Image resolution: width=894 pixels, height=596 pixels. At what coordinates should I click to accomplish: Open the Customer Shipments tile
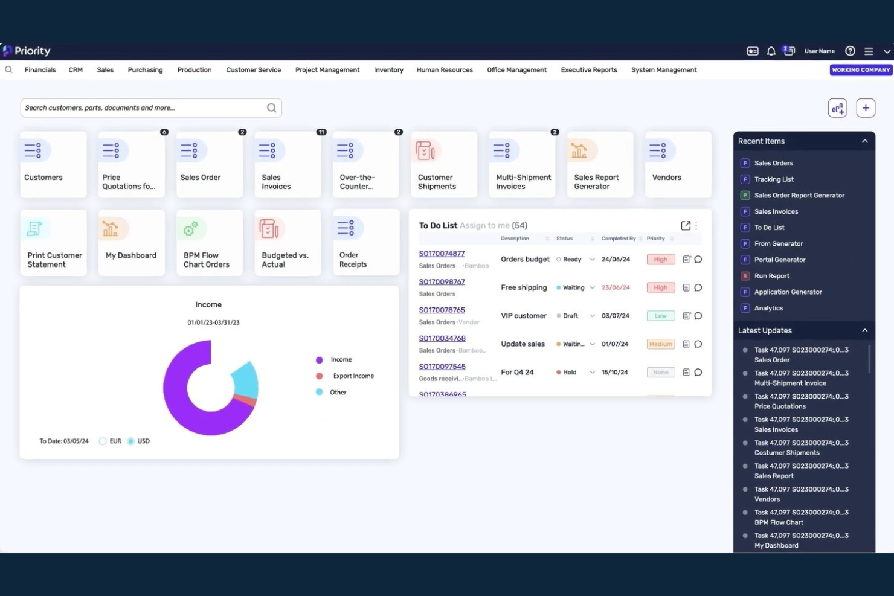tap(443, 164)
